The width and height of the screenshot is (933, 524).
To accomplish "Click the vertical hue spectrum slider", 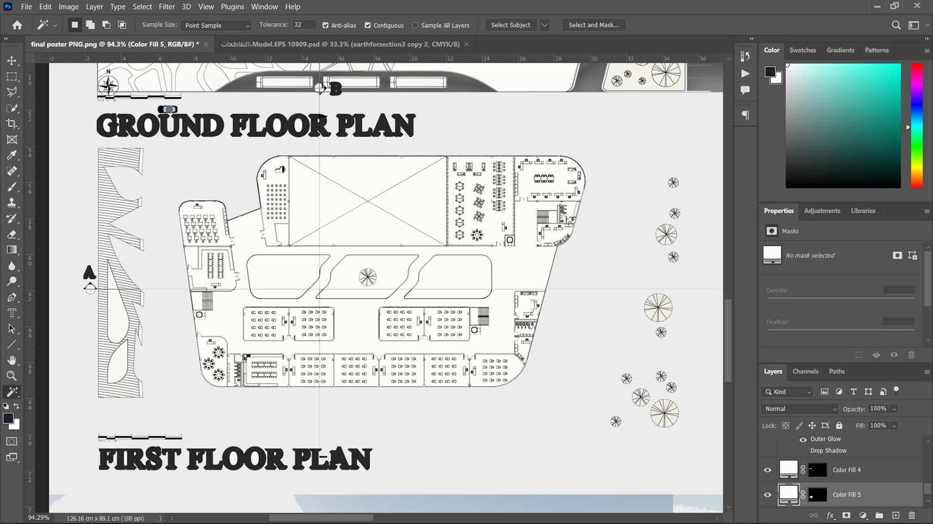I will click(x=917, y=126).
